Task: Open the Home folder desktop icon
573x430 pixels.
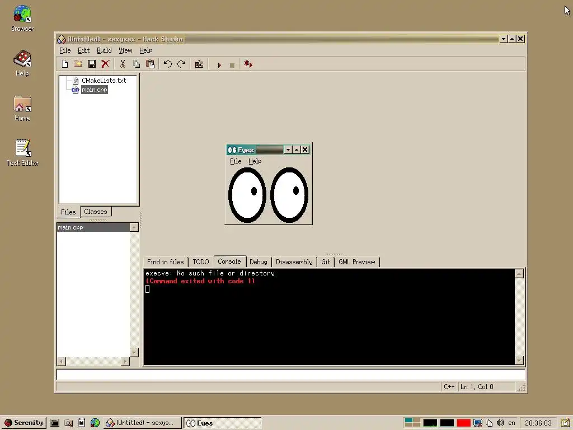Action: (x=22, y=108)
